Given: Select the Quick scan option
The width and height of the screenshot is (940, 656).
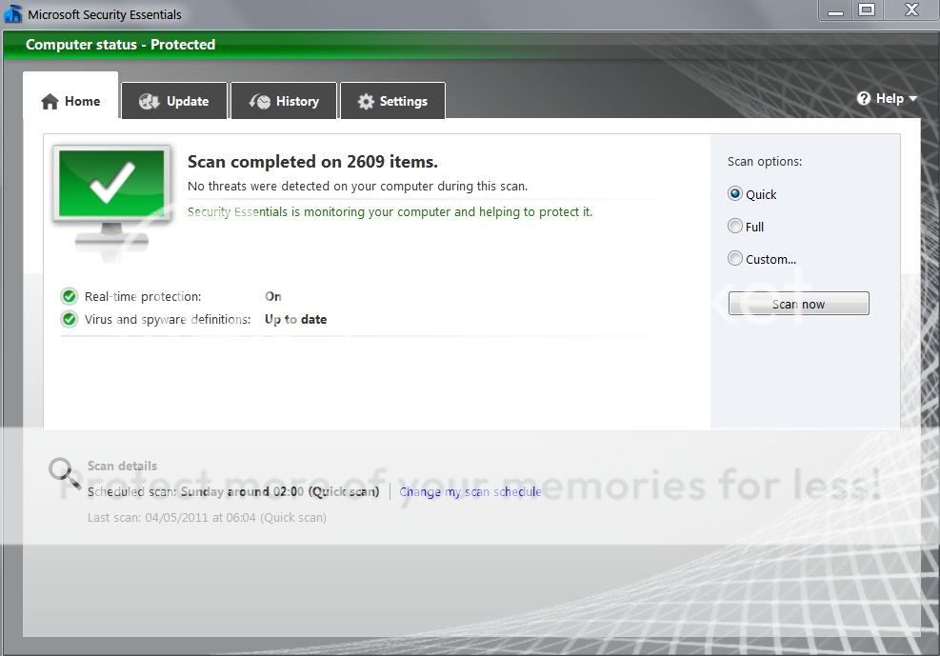Looking at the screenshot, I should 735,193.
